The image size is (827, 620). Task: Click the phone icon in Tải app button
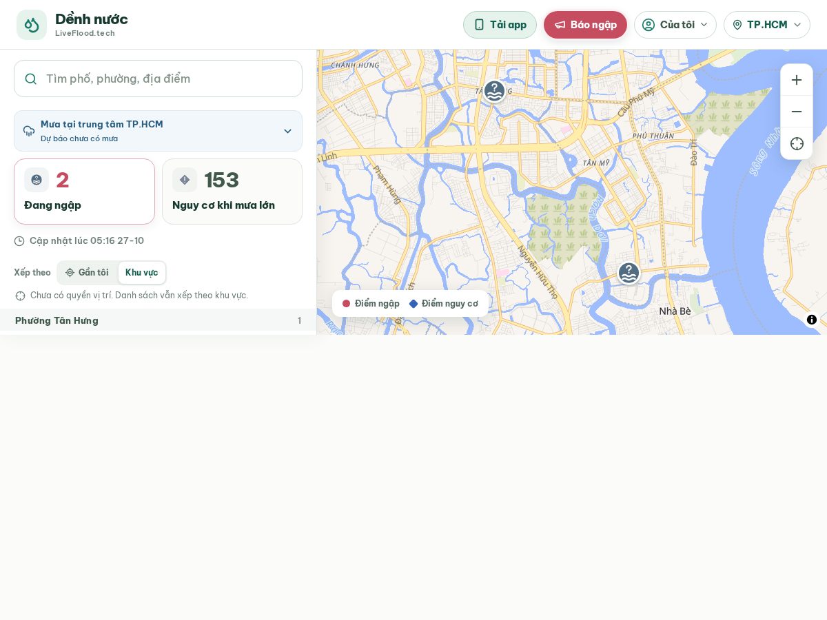point(480,25)
